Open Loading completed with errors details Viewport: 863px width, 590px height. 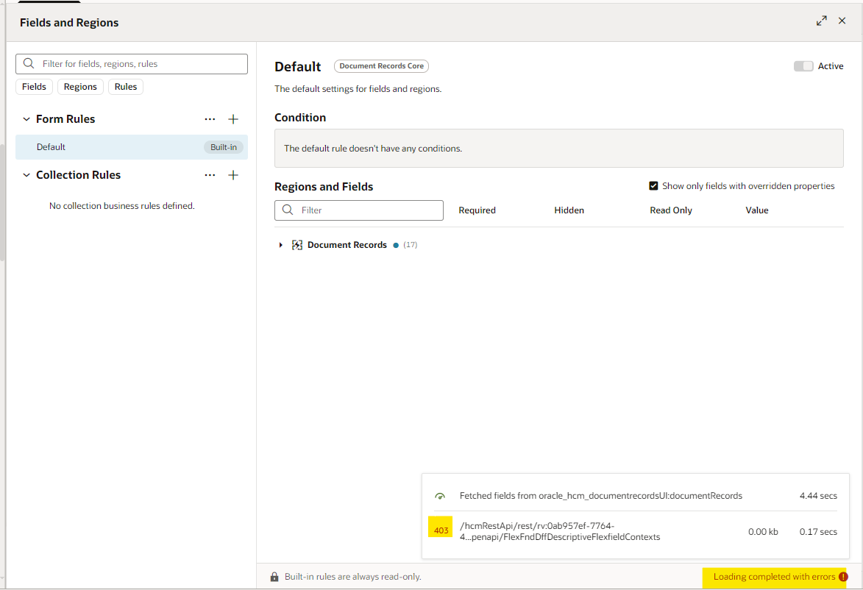pyautogui.click(x=771, y=577)
